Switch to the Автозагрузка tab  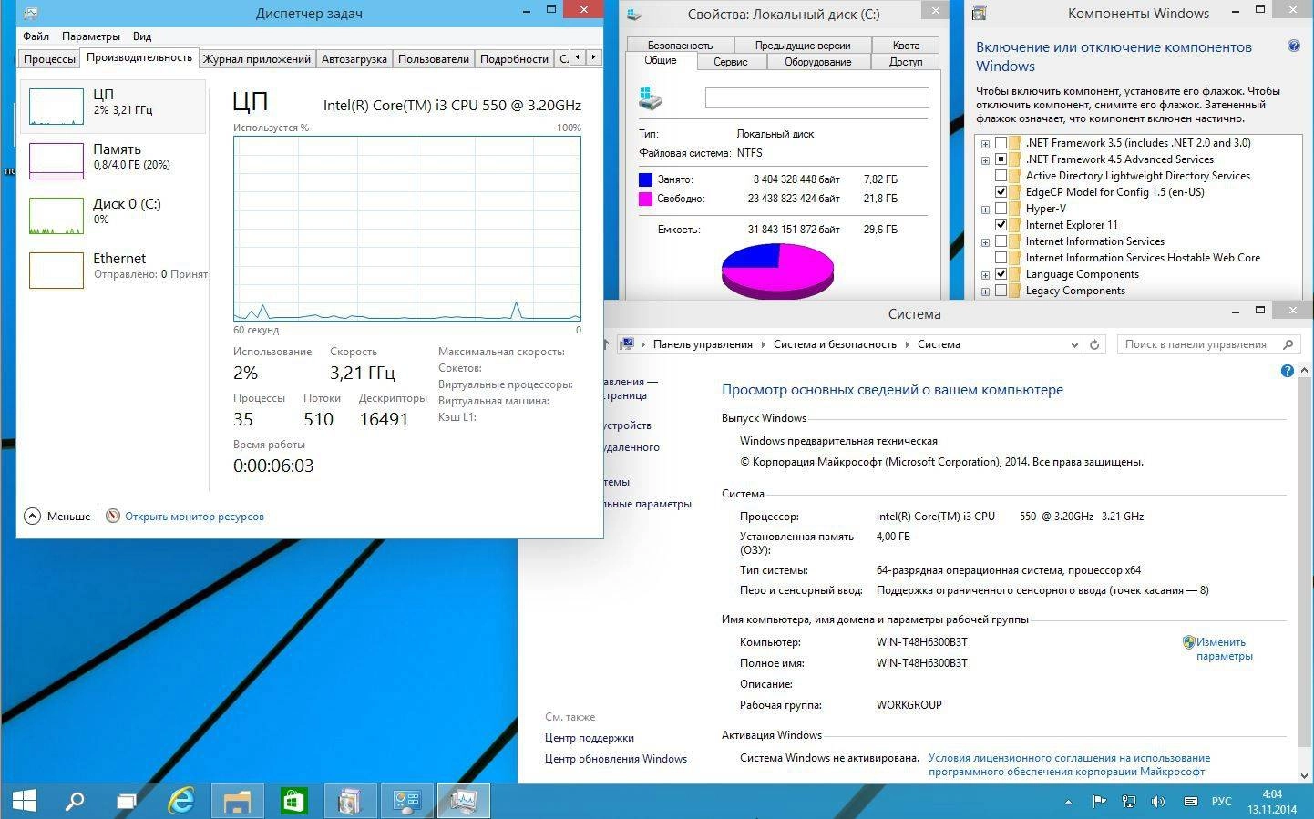[354, 58]
